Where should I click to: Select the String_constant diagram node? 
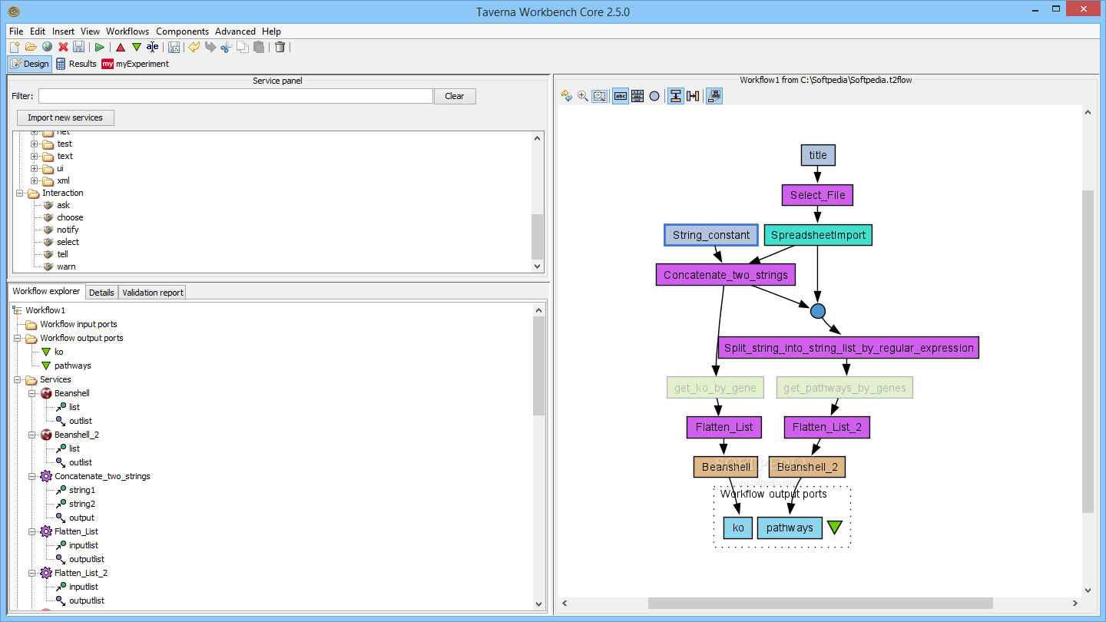tap(711, 235)
